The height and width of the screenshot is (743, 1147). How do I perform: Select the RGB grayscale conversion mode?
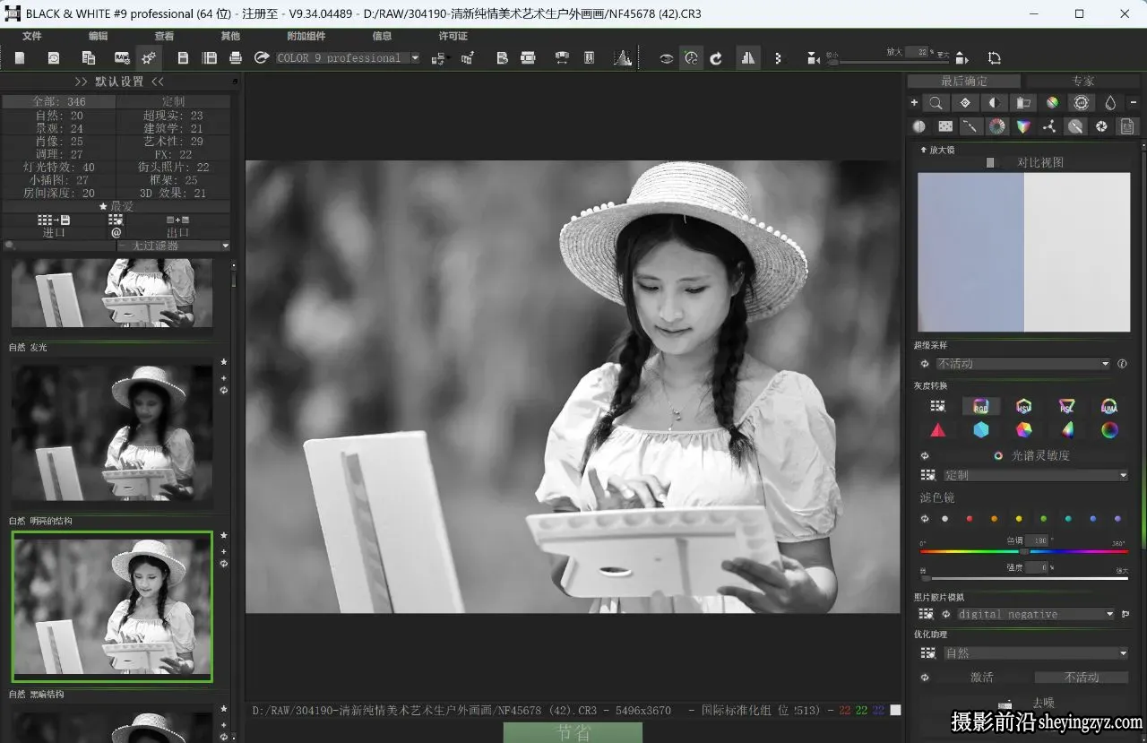981,406
